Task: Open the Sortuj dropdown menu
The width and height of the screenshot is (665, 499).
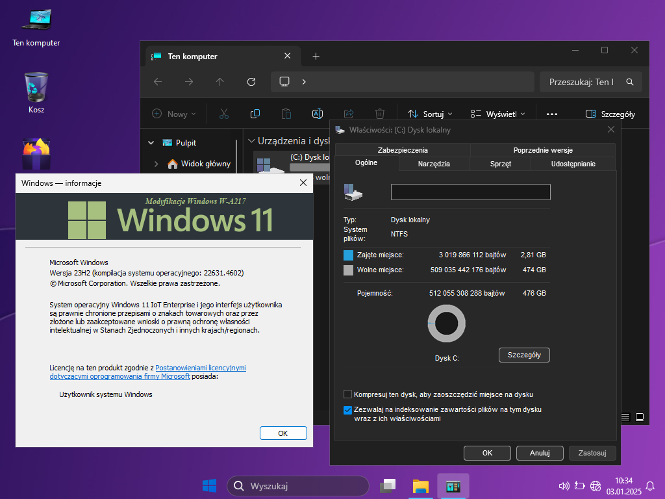Action: (430, 114)
